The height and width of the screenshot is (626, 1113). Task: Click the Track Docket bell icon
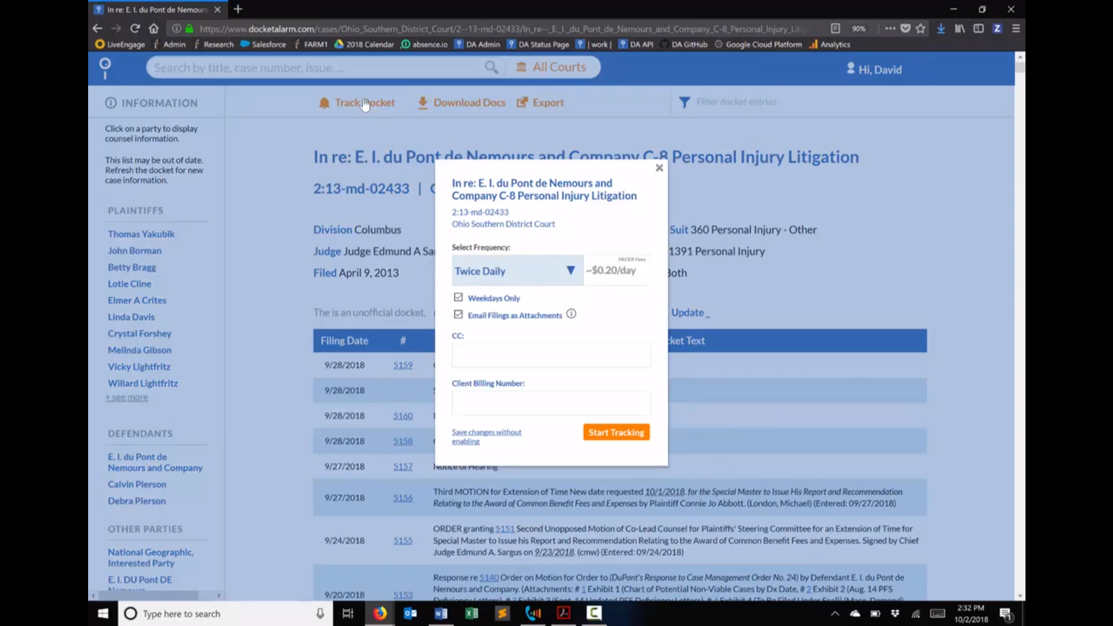[324, 103]
